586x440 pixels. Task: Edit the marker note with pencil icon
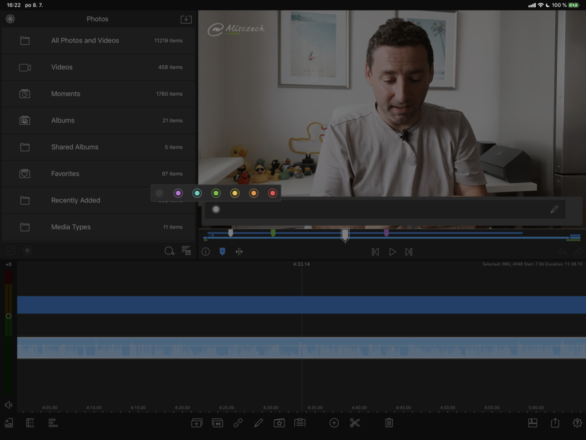pyautogui.click(x=554, y=209)
